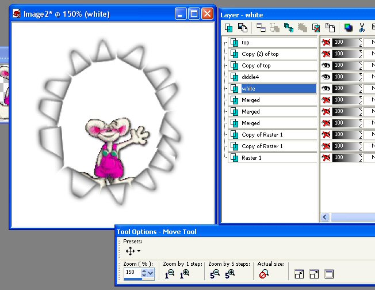375x290 pixels.
Task: Click the New Raster Layer icon
Action: pos(229,28)
